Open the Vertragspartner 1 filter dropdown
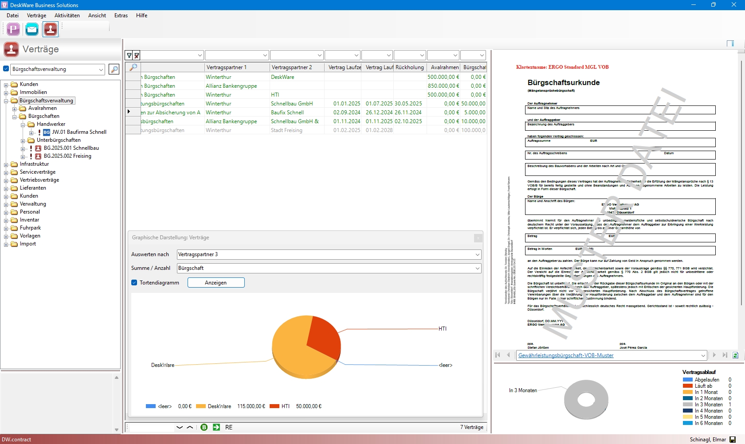The width and height of the screenshot is (745, 444). point(265,55)
